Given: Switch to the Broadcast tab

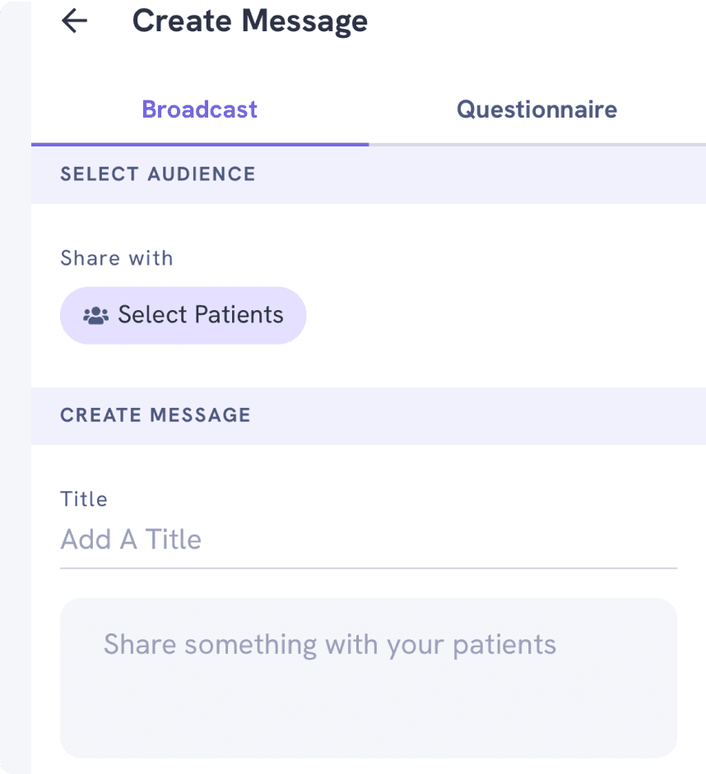Looking at the screenshot, I should pyautogui.click(x=199, y=109).
